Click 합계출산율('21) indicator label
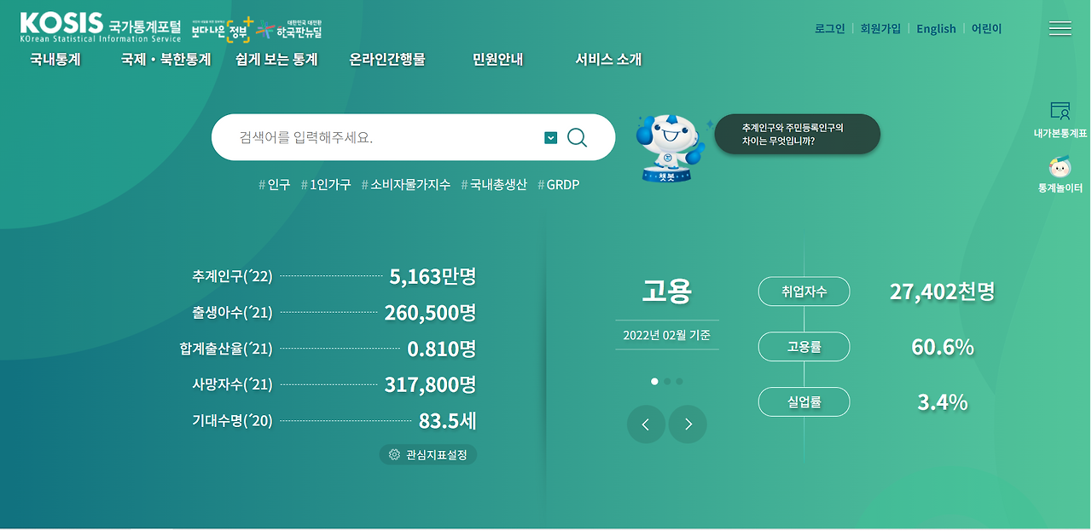1092x531 pixels. (x=226, y=349)
